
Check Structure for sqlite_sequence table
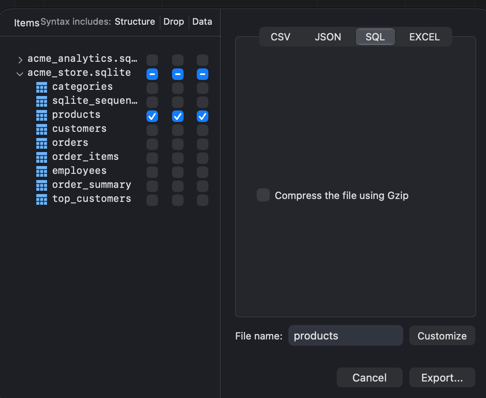(152, 102)
